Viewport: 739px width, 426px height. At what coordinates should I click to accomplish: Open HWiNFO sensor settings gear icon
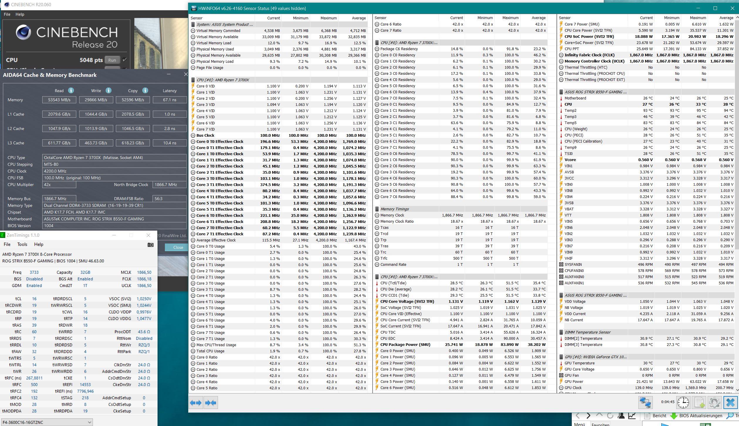click(x=714, y=402)
